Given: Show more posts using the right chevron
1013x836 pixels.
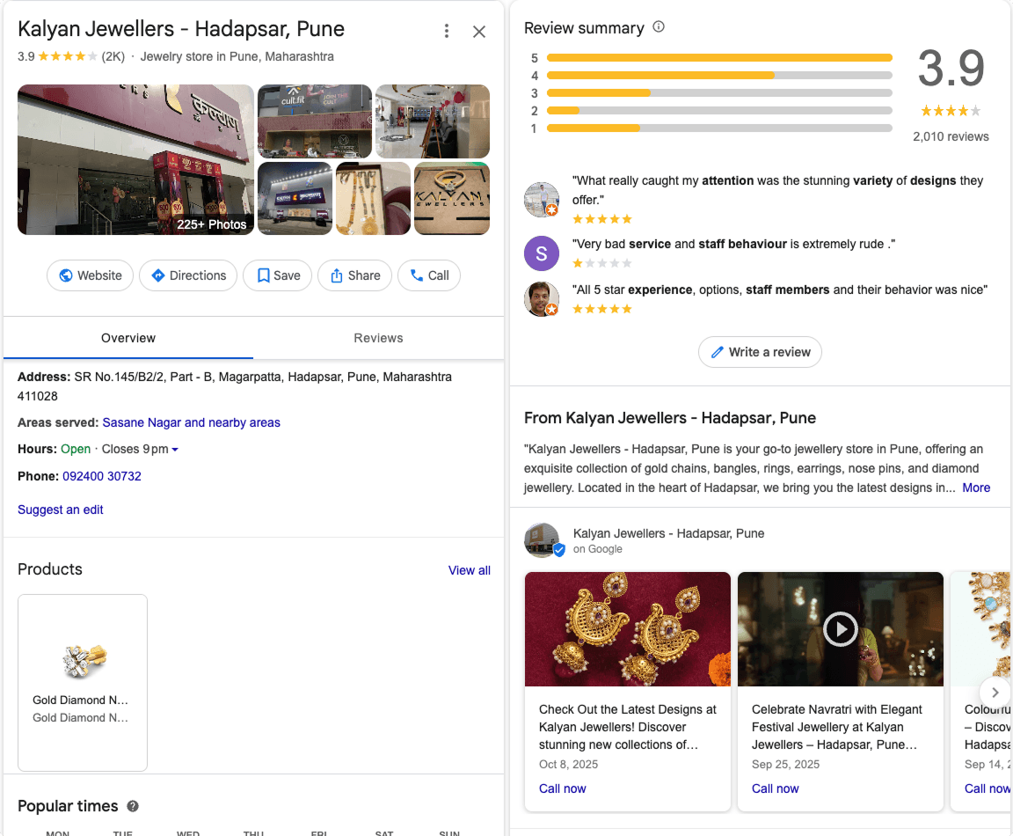Looking at the screenshot, I should [995, 693].
